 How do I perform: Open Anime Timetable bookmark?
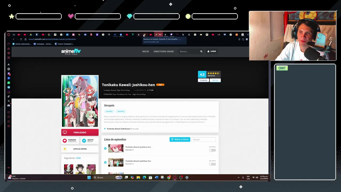64,44
